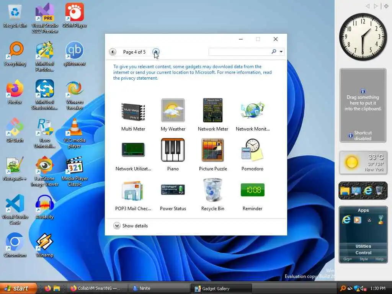Click the clipboard gadget drop area
Viewport: 392px width, 294px height.
tap(363, 105)
